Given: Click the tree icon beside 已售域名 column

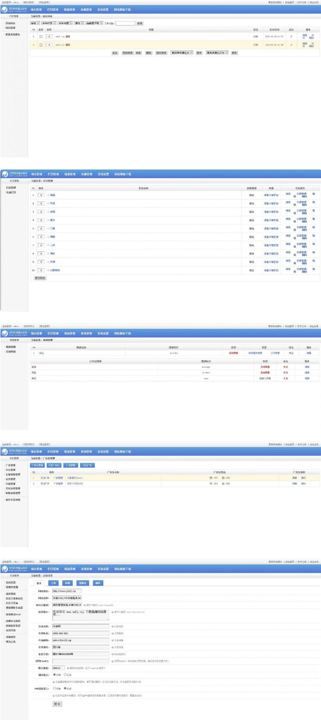Looking at the screenshot, I should 48,271.
